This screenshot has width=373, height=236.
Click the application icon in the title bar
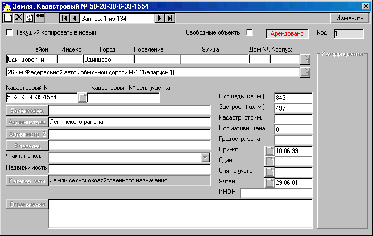coord(7,6)
